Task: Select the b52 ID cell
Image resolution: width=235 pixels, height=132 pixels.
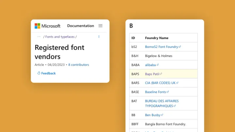Action: click(134, 47)
